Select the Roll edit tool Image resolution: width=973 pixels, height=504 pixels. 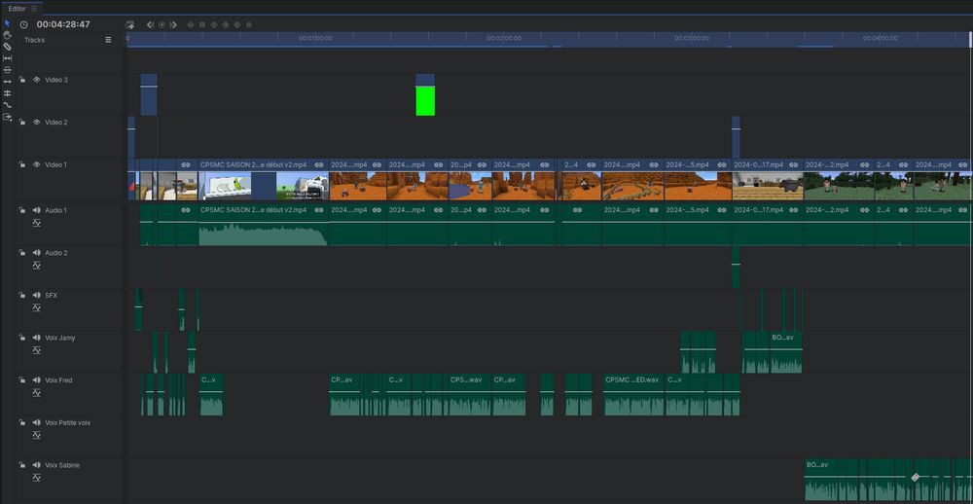coord(8,93)
